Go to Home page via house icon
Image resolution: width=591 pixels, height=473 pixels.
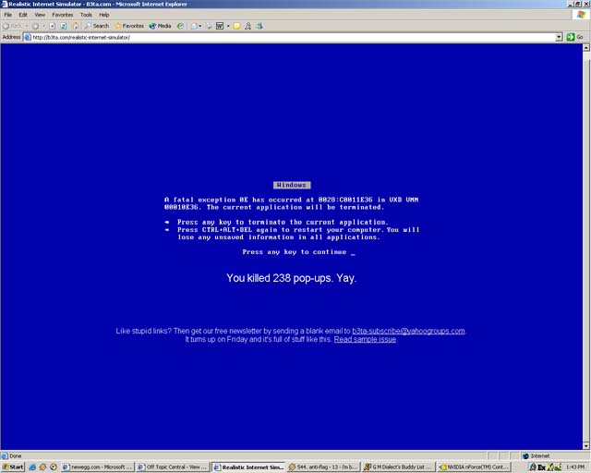tap(76, 26)
